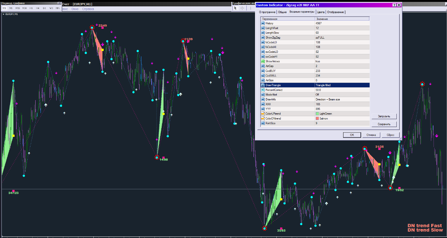
Task: Click the ColorDNtrend parameter icon
Action: [262, 118]
